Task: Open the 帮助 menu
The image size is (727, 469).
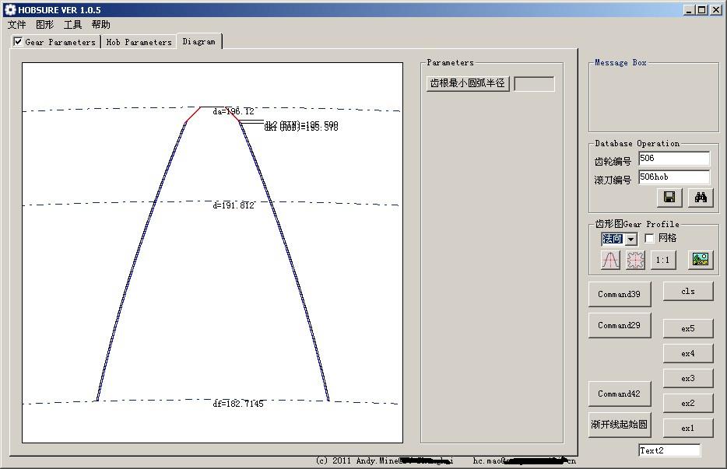Action: pos(100,25)
